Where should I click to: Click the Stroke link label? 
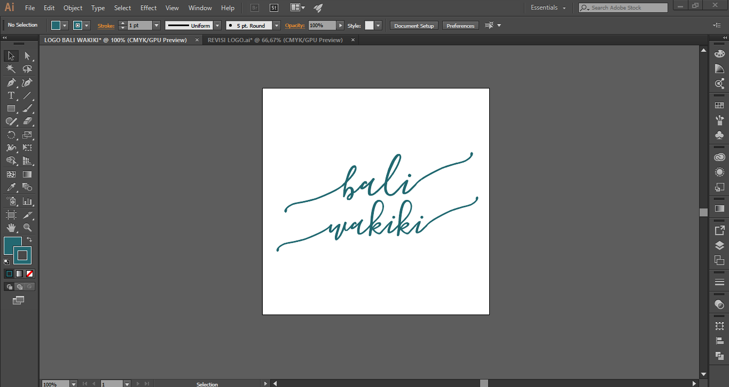(x=106, y=26)
